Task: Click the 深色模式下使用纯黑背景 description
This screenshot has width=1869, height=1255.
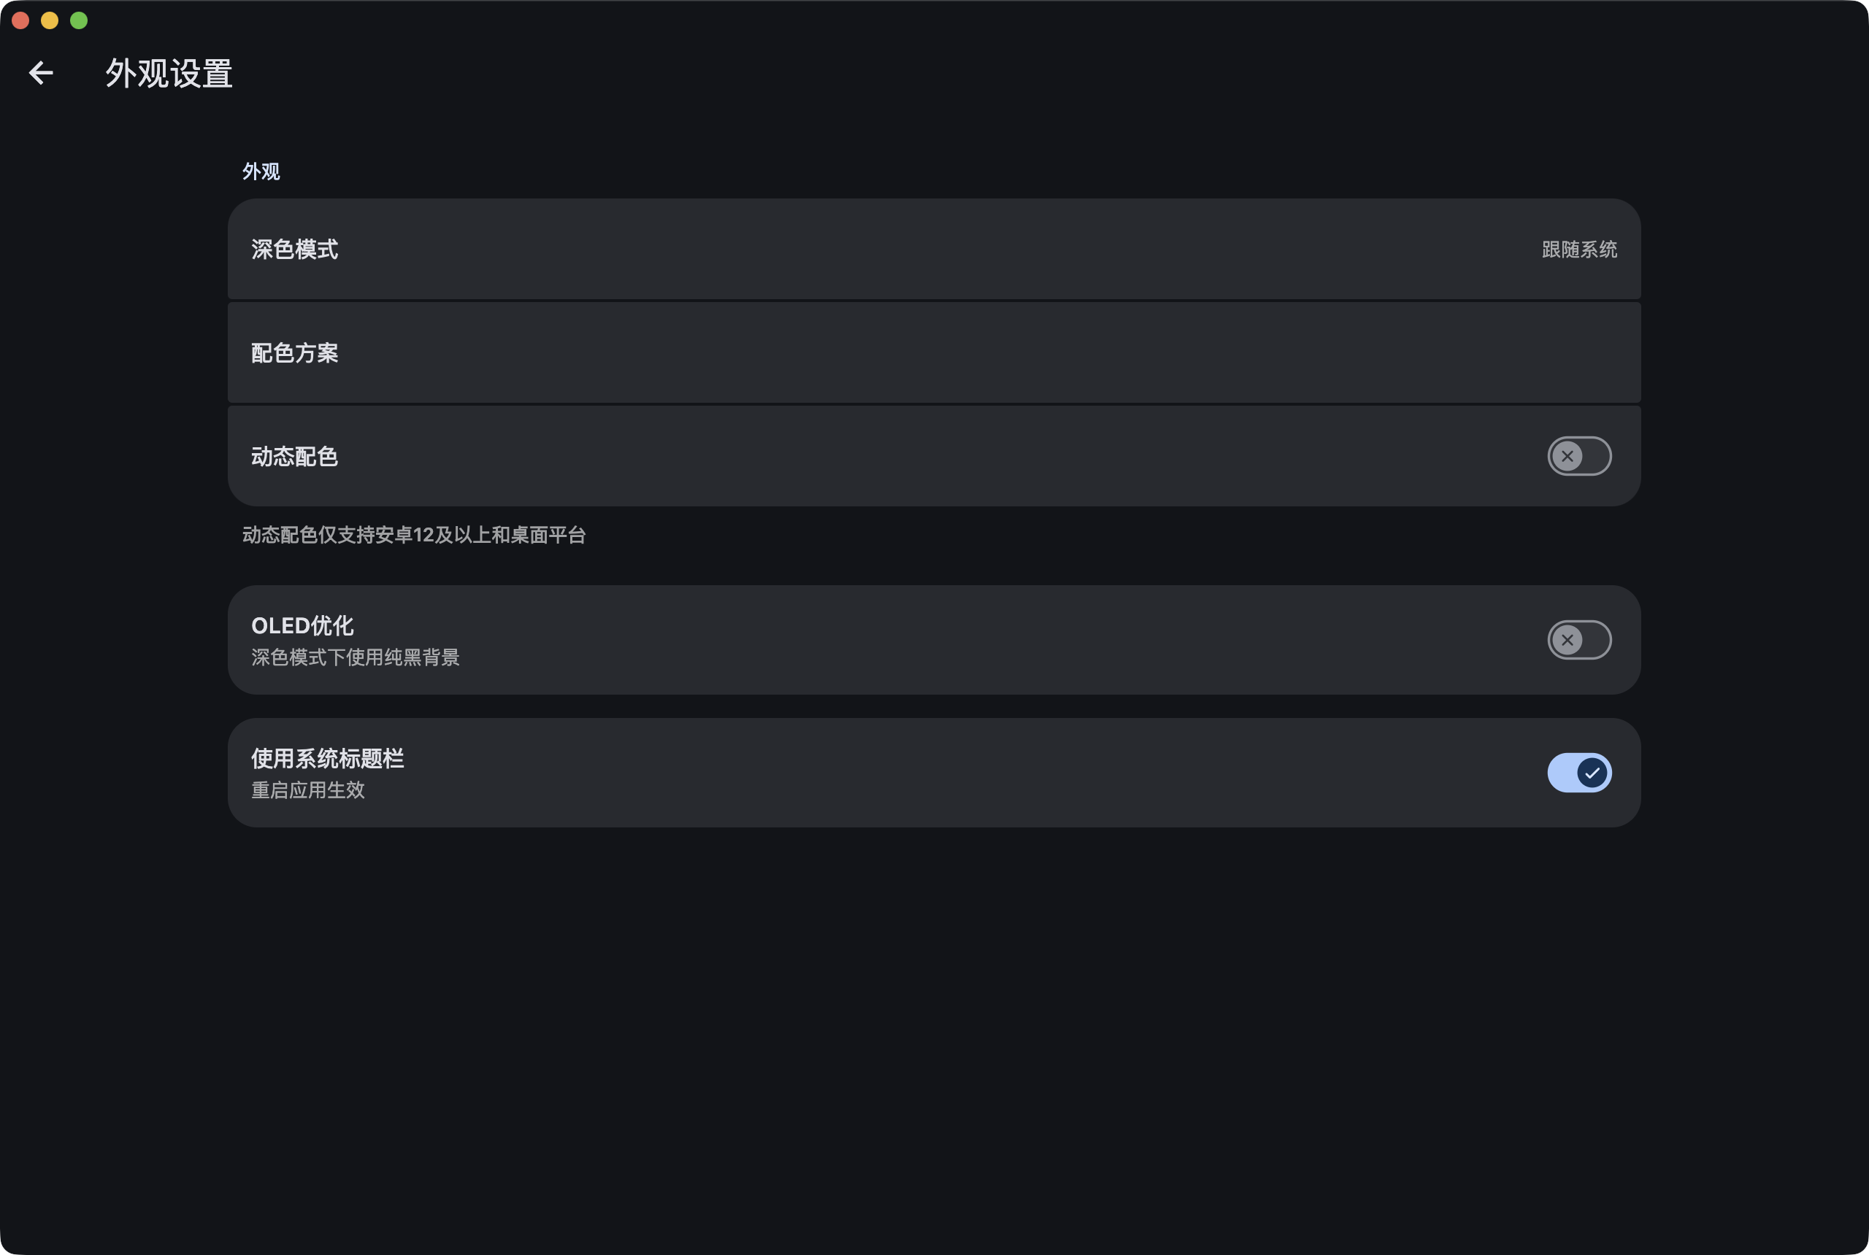Action: pyautogui.click(x=356, y=657)
